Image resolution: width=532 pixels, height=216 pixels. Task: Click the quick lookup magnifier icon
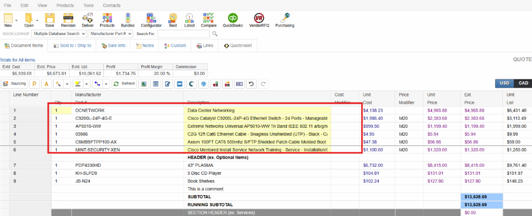click(x=215, y=34)
